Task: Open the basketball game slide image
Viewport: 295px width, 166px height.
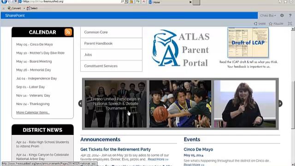Action: [180, 104]
